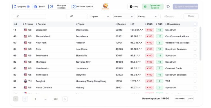The width and height of the screenshot is (211, 108).
Task: Sort table by Страна column
Action: pos(28,24)
